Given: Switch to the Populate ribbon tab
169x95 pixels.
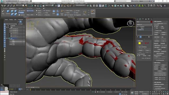Looking at the screenshot, I should 38,8.
